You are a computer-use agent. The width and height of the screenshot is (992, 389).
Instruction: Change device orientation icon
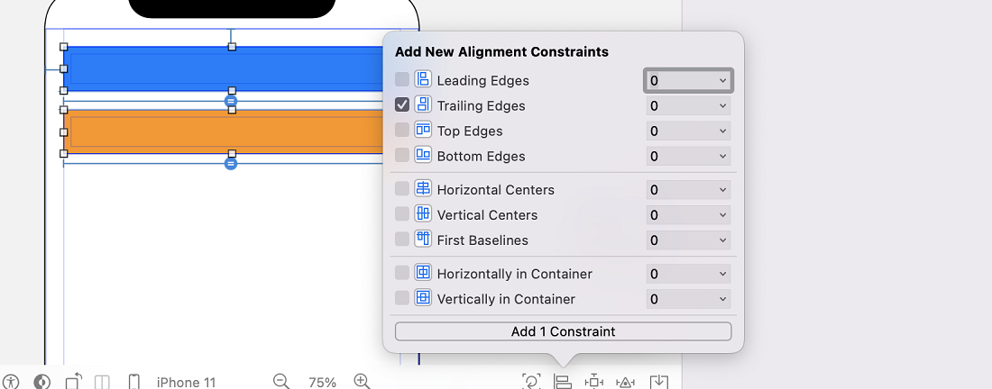[x=74, y=382]
